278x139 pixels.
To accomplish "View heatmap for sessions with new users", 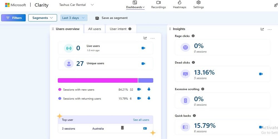I will tap(149, 90).
